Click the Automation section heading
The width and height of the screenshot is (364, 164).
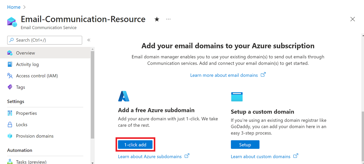(20, 150)
